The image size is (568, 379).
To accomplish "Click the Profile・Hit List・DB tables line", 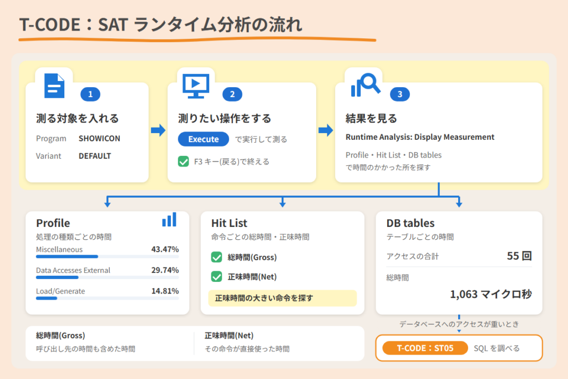I will click(393, 155).
